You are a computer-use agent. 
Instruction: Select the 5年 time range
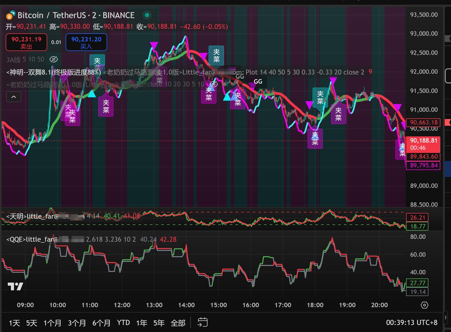click(x=159, y=323)
